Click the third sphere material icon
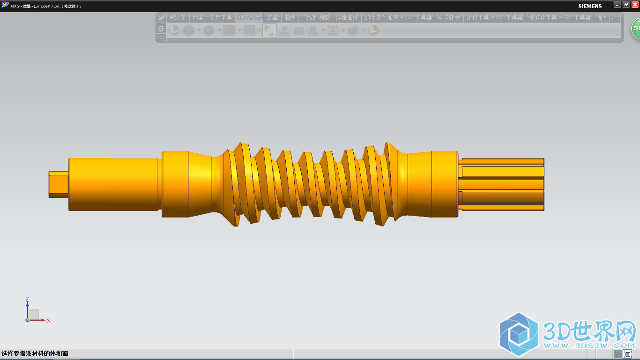The height and width of the screenshot is (360, 640). [209, 30]
